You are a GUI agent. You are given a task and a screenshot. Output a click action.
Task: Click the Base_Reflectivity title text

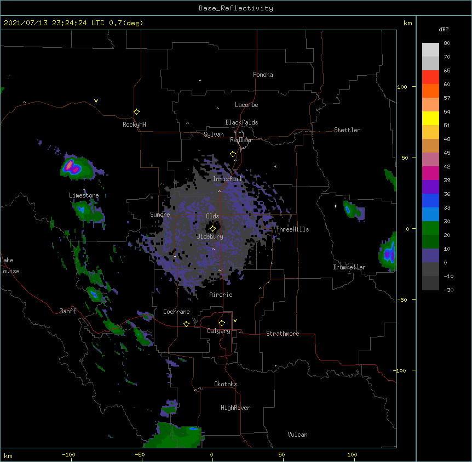tap(236, 8)
